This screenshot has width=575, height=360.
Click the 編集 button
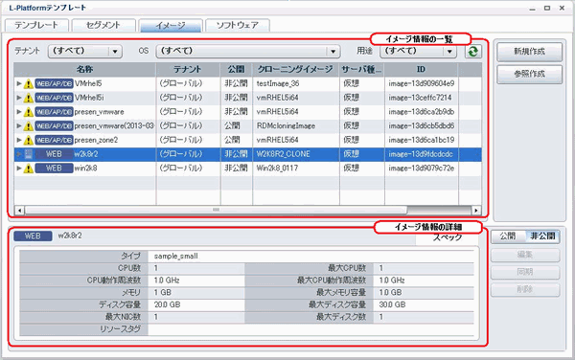pyautogui.click(x=525, y=255)
